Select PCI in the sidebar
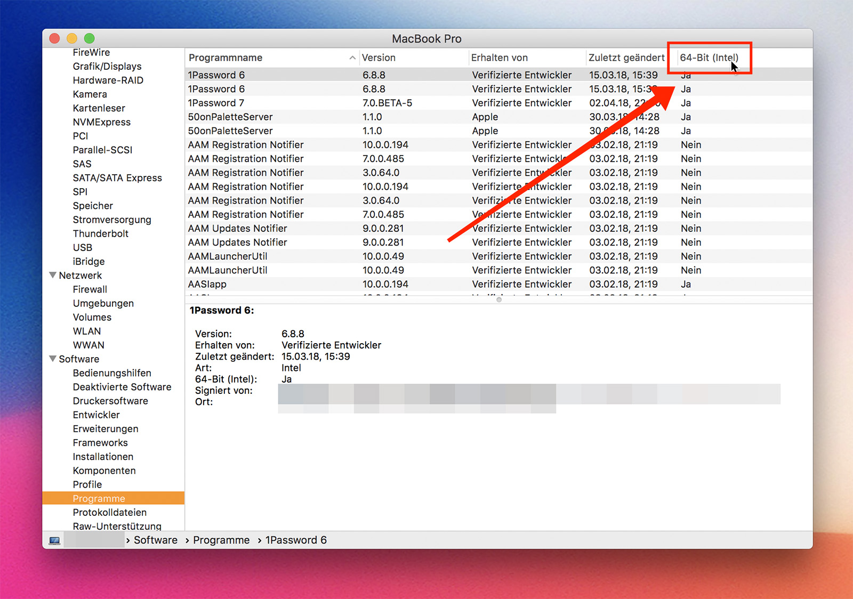The image size is (853, 599). point(80,136)
